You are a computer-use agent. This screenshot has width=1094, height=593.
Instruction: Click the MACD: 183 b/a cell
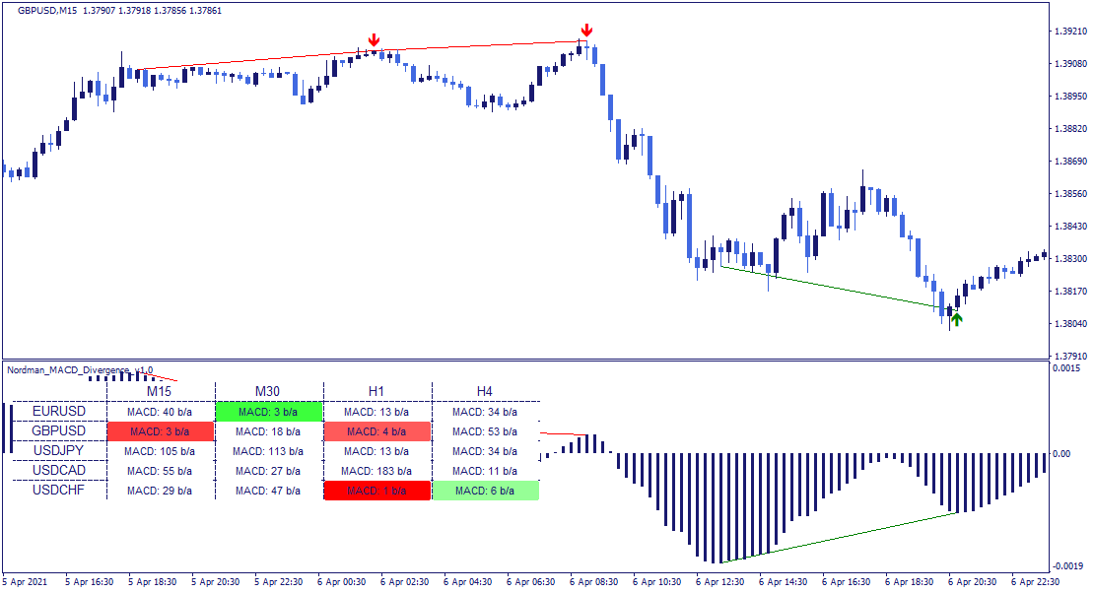376,471
